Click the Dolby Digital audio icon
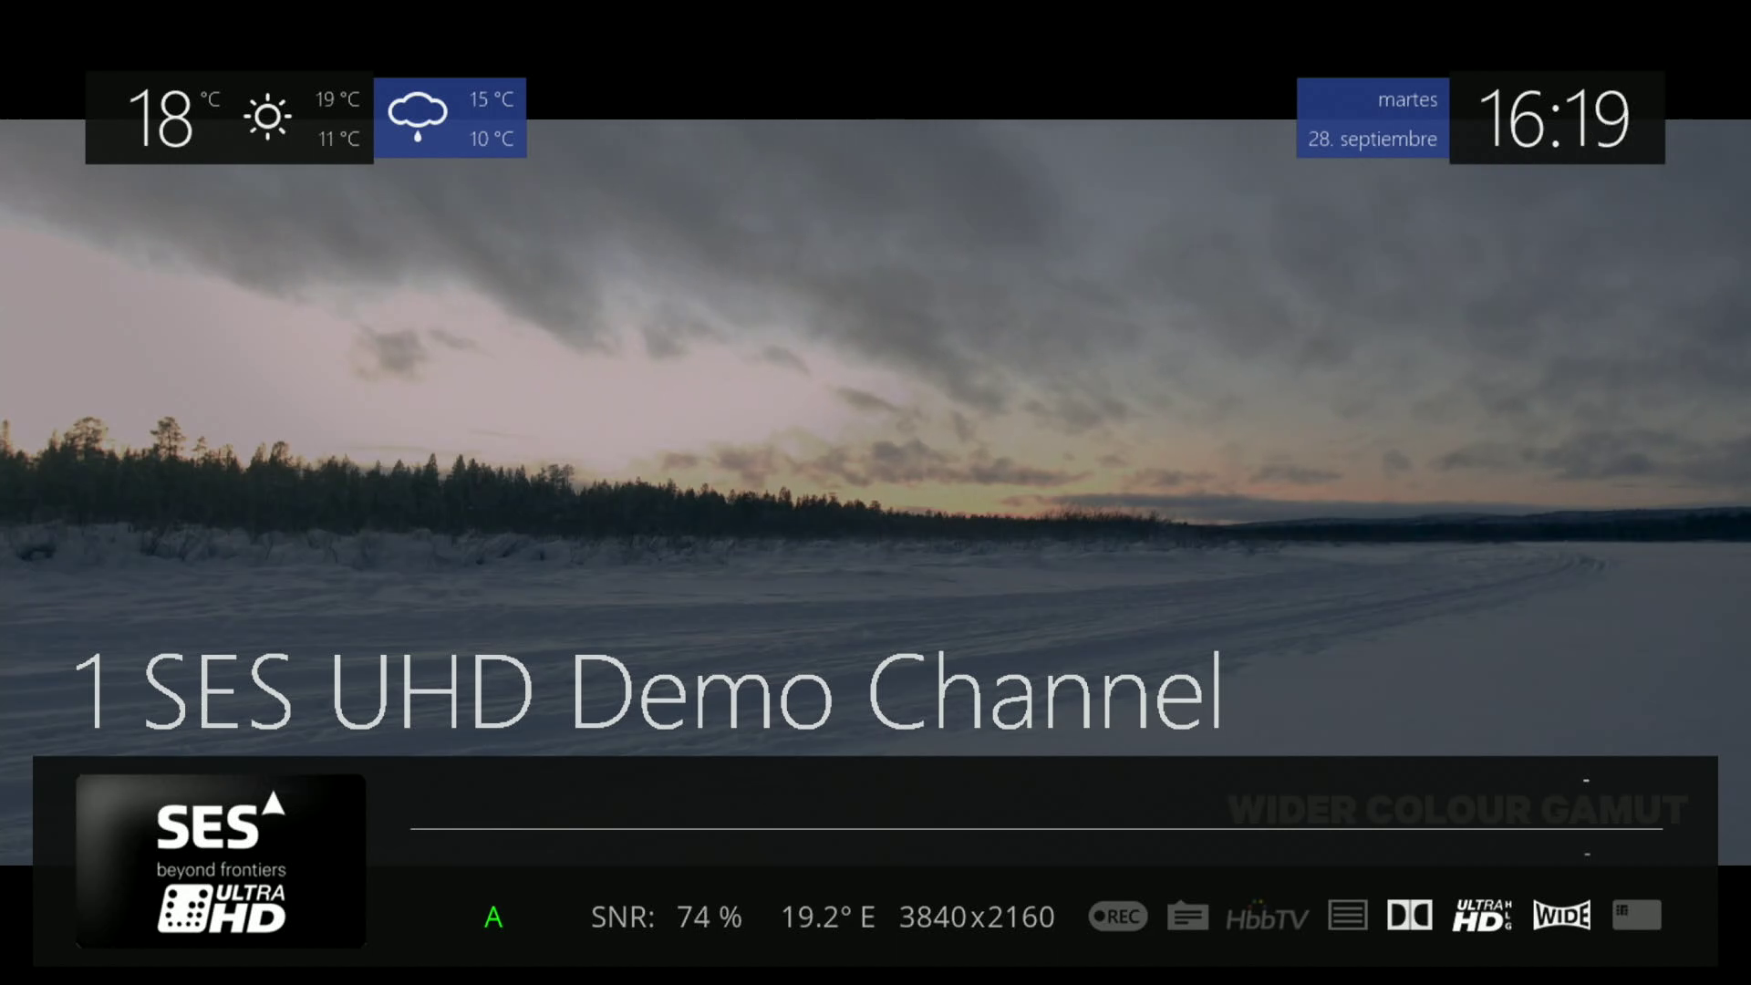Viewport: 1751px width, 985px height. click(x=1409, y=915)
